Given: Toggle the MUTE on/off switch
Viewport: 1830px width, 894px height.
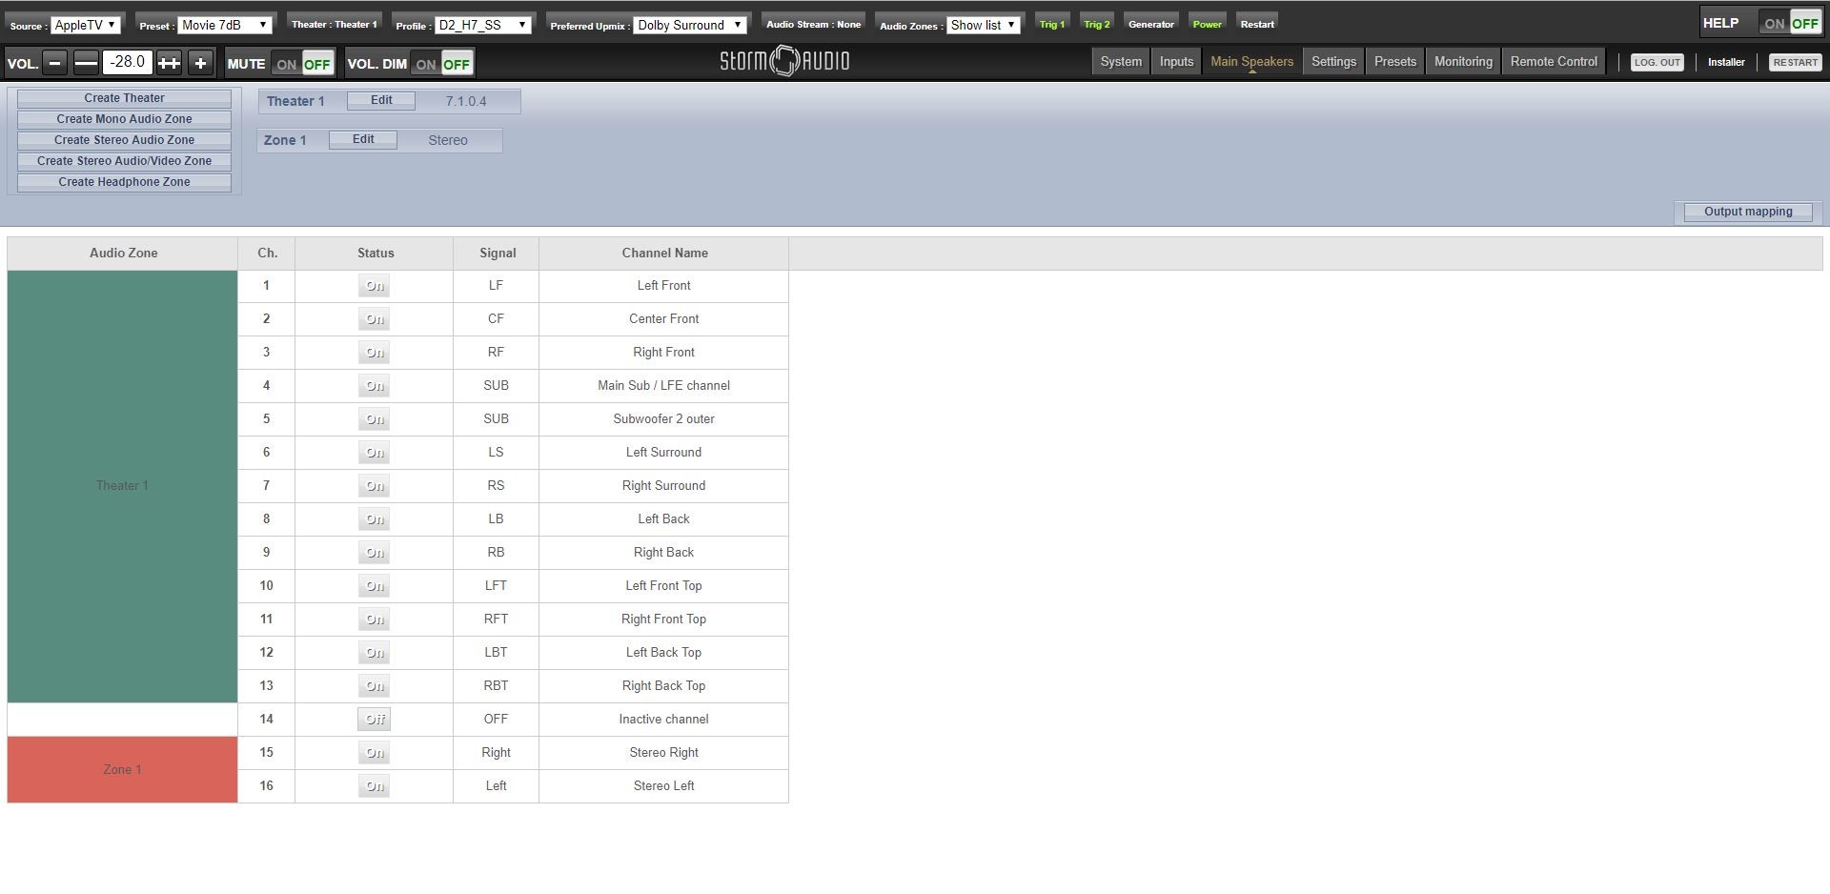Looking at the screenshot, I should pyautogui.click(x=302, y=64).
